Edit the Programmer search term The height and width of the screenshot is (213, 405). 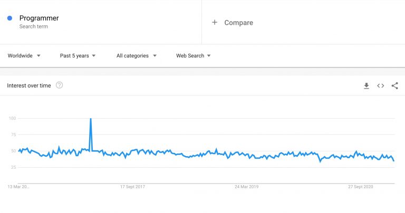click(39, 18)
